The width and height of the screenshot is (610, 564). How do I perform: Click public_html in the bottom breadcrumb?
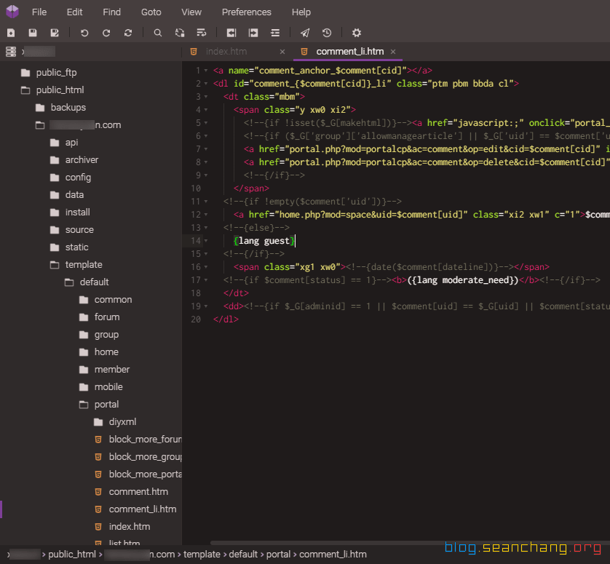point(71,555)
